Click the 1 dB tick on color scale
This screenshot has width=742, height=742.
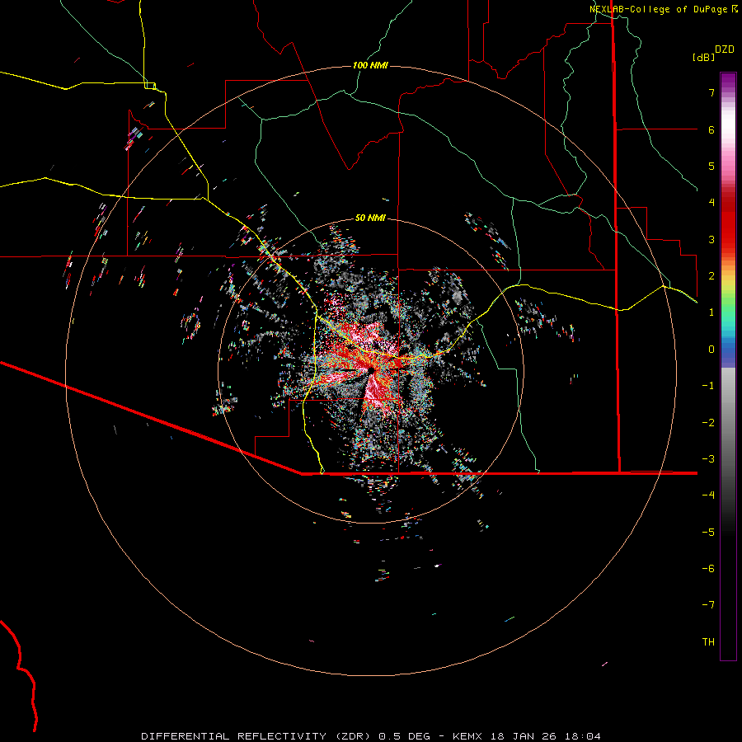[711, 312]
